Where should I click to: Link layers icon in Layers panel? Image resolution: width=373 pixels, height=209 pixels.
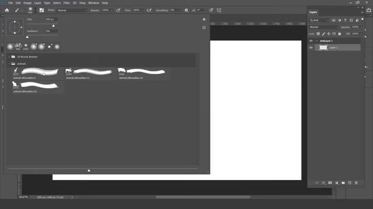(x=316, y=183)
